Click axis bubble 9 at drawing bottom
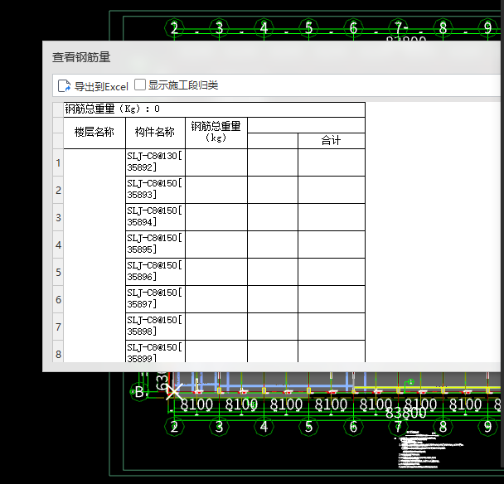This screenshot has height=484, width=504. tap(487, 427)
